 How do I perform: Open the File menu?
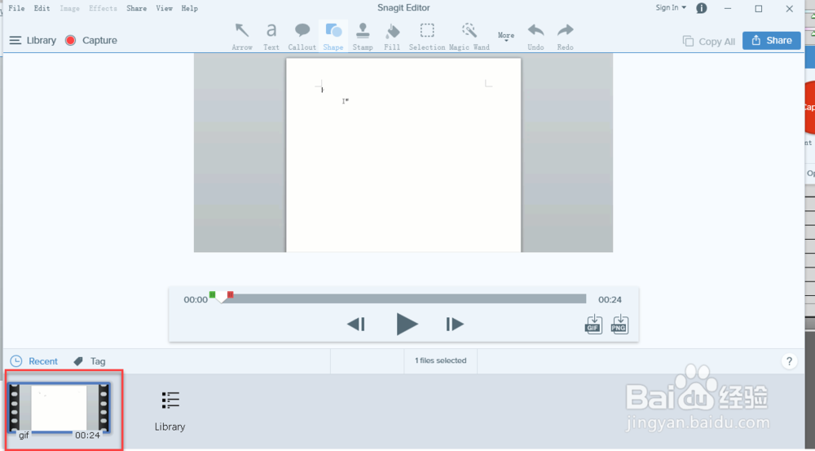pos(16,8)
